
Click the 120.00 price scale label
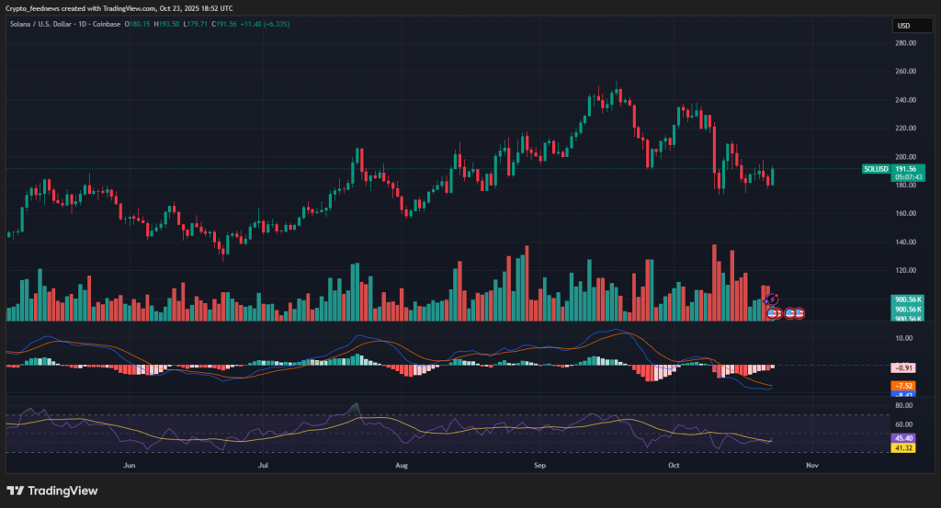tap(906, 271)
